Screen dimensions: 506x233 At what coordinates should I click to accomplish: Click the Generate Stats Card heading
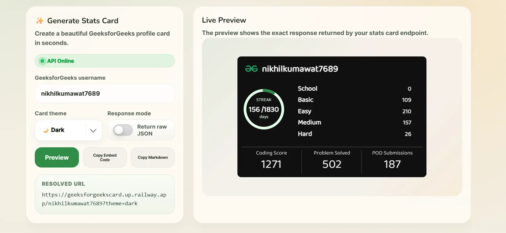[83, 21]
